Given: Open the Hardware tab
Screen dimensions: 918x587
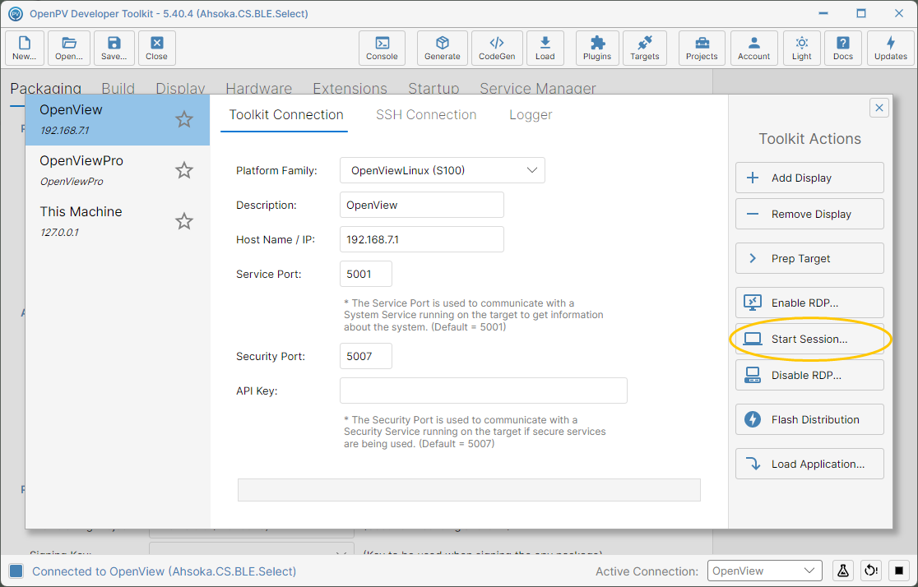Looking at the screenshot, I should pyautogui.click(x=259, y=88).
